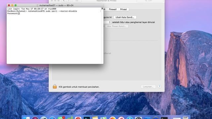The width and height of the screenshot is (212, 119).
Task: Minimize Terminal using the yellow button
Action: point(12,5)
